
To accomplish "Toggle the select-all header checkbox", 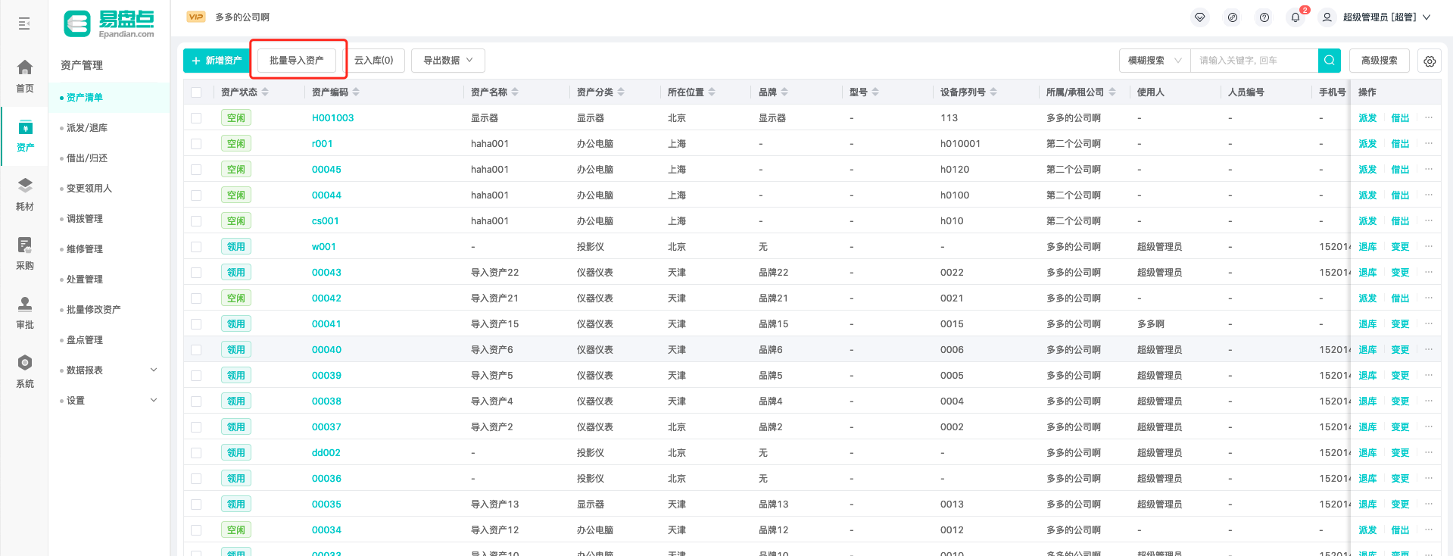I will (196, 92).
